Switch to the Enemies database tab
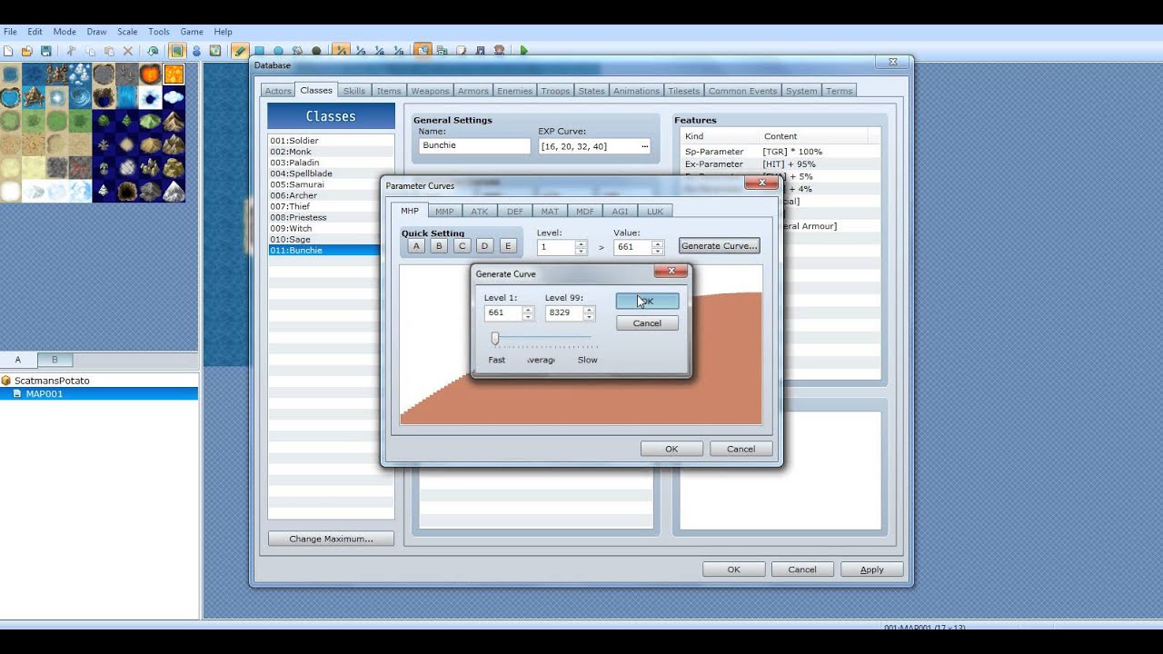 514,91
